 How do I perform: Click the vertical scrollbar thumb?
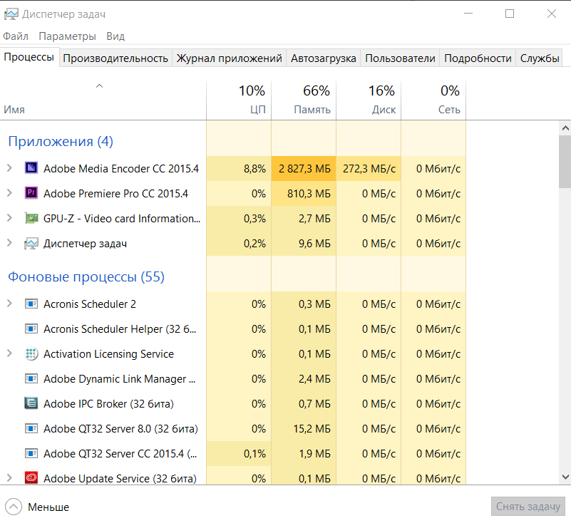click(565, 162)
